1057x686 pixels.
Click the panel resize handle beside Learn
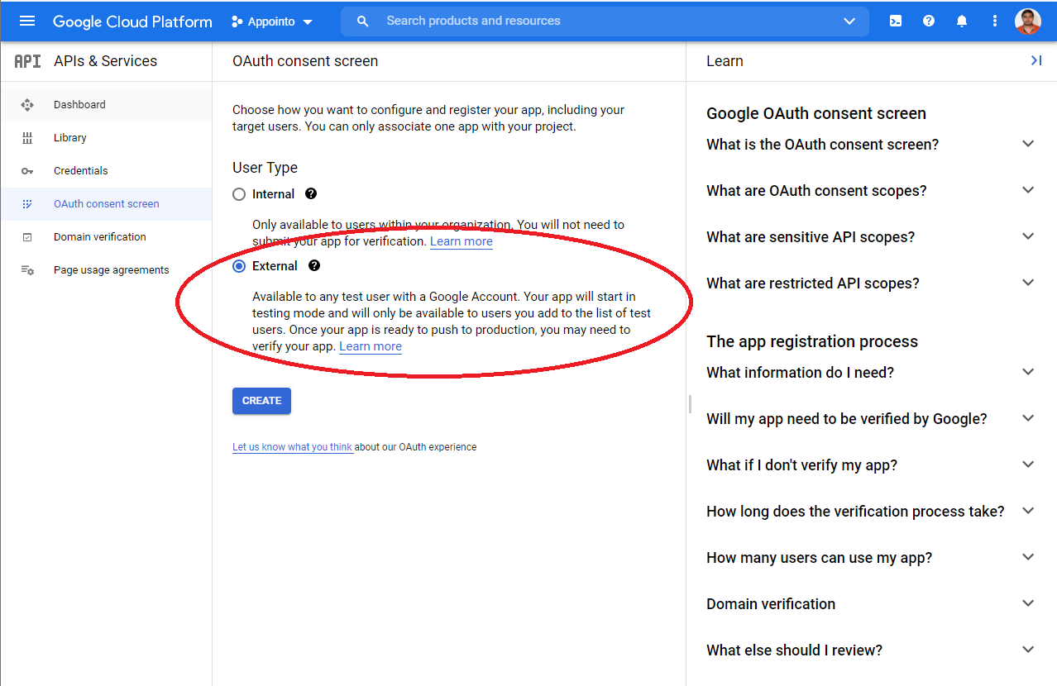pyautogui.click(x=689, y=404)
